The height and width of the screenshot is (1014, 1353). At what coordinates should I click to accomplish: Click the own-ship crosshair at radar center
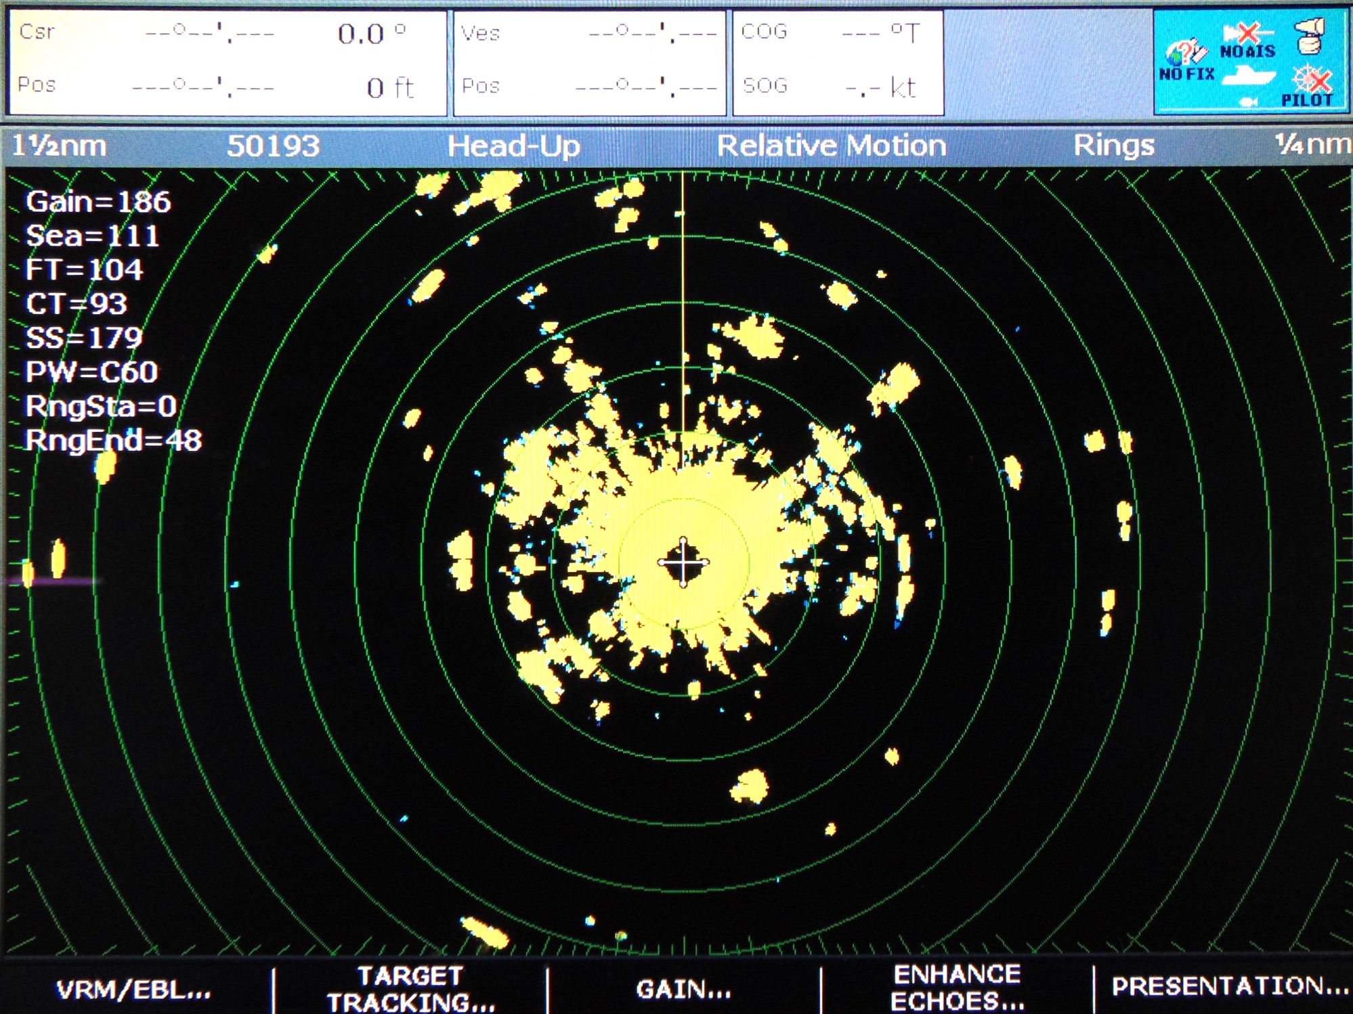[683, 563]
